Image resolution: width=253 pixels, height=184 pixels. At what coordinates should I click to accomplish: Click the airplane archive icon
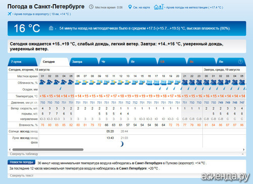(x=10, y=14)
